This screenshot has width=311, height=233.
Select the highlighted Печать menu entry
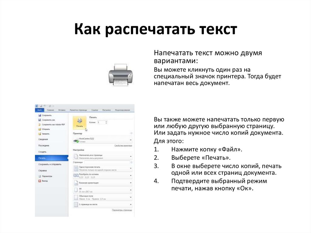tap(52, 158)
